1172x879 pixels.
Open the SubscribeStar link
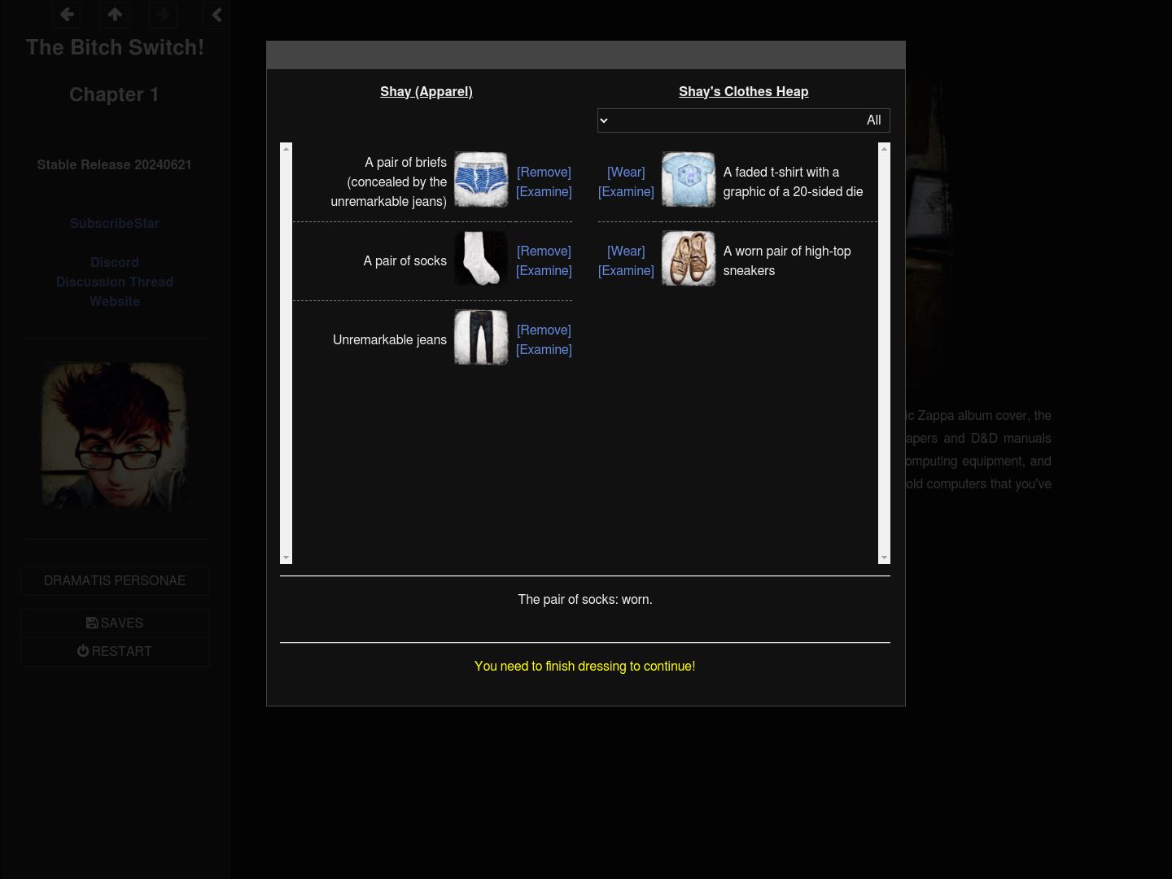[x=115, y=224]
